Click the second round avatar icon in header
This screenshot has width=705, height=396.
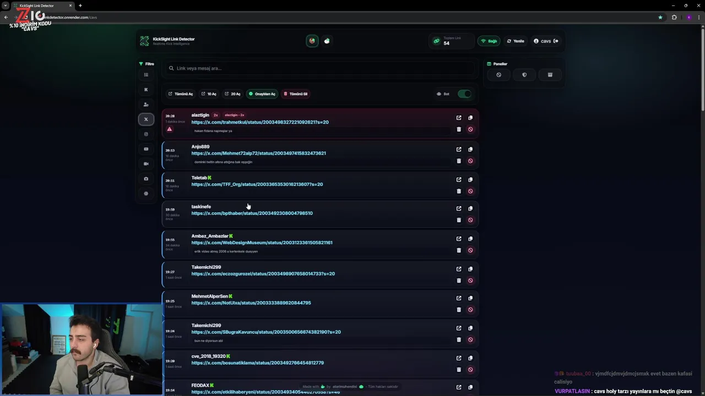point(327,41)
